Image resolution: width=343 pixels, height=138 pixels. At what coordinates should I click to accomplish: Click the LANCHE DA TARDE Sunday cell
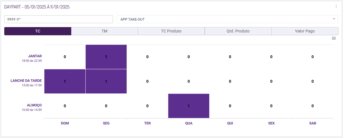tap(65, 81)
